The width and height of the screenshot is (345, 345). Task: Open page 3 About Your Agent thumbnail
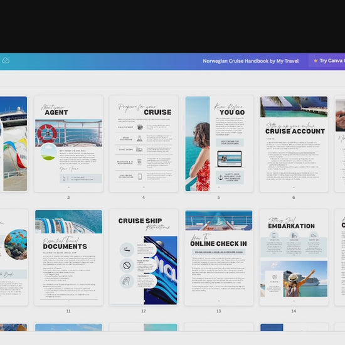[x=68, y=144]
